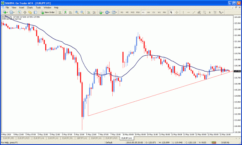242x145 pixels.
Task: Select the Trendline drawing tool
Action: (194, 12)
